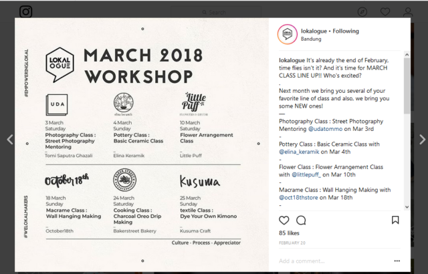
Task: Click the Search field in header
Action: click(x=216, y=12)
